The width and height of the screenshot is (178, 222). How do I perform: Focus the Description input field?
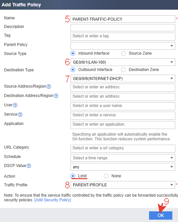(x=123, y=28)
